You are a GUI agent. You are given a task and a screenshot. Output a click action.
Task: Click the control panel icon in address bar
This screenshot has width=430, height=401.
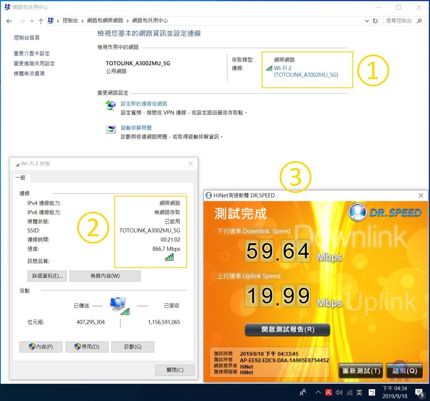(50, 21)
